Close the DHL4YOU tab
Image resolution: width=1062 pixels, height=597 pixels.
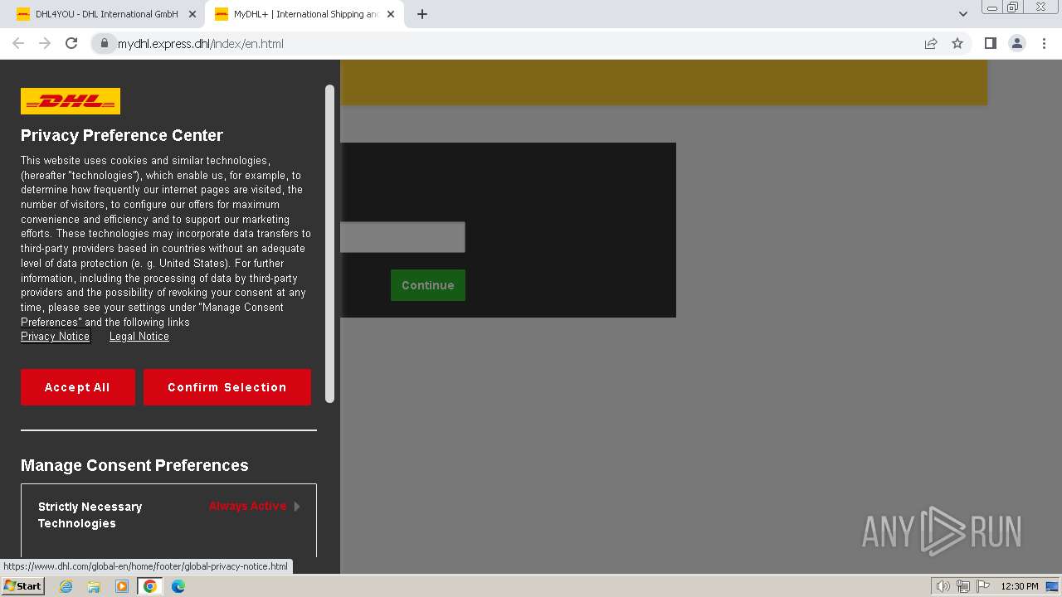pyautogui.click(x=192, y=14)
